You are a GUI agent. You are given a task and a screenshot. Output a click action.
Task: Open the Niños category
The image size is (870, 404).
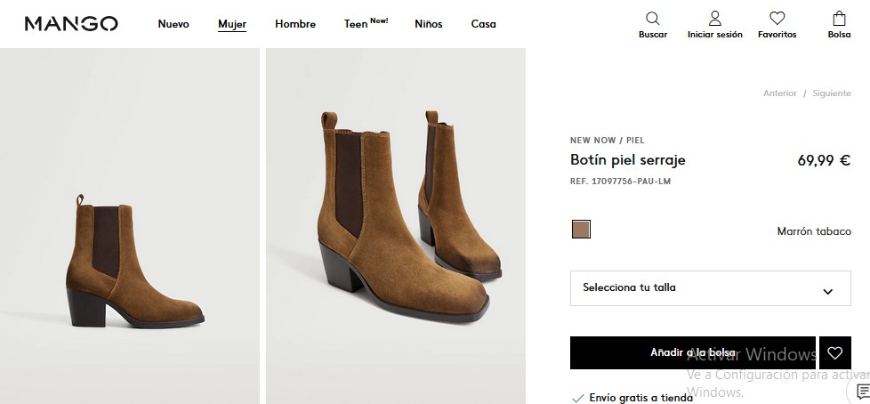tap(428, 24)
